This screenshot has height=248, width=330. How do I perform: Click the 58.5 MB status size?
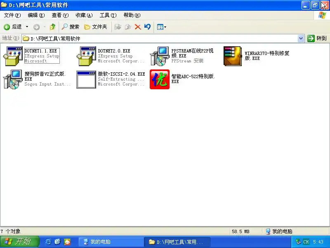point(240,231)
